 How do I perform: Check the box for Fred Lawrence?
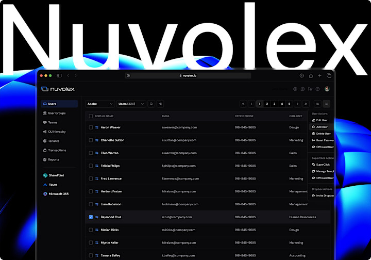91,178
